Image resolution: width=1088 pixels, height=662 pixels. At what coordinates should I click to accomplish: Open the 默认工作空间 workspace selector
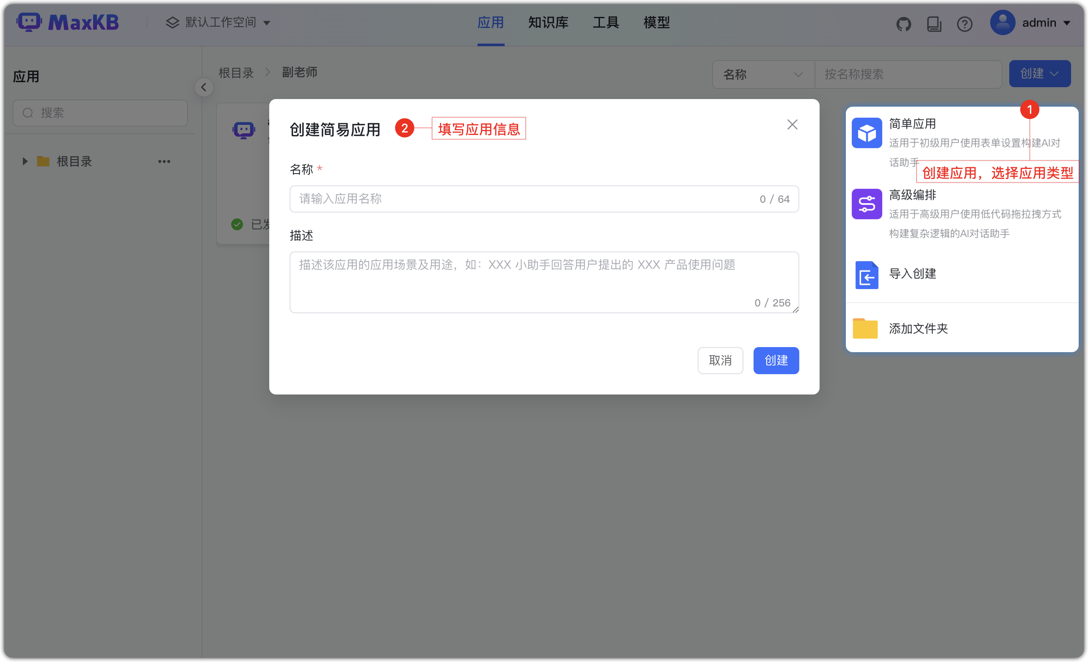218,22
